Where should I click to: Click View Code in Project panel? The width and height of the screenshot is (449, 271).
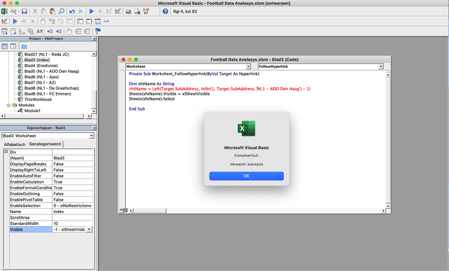4,47
